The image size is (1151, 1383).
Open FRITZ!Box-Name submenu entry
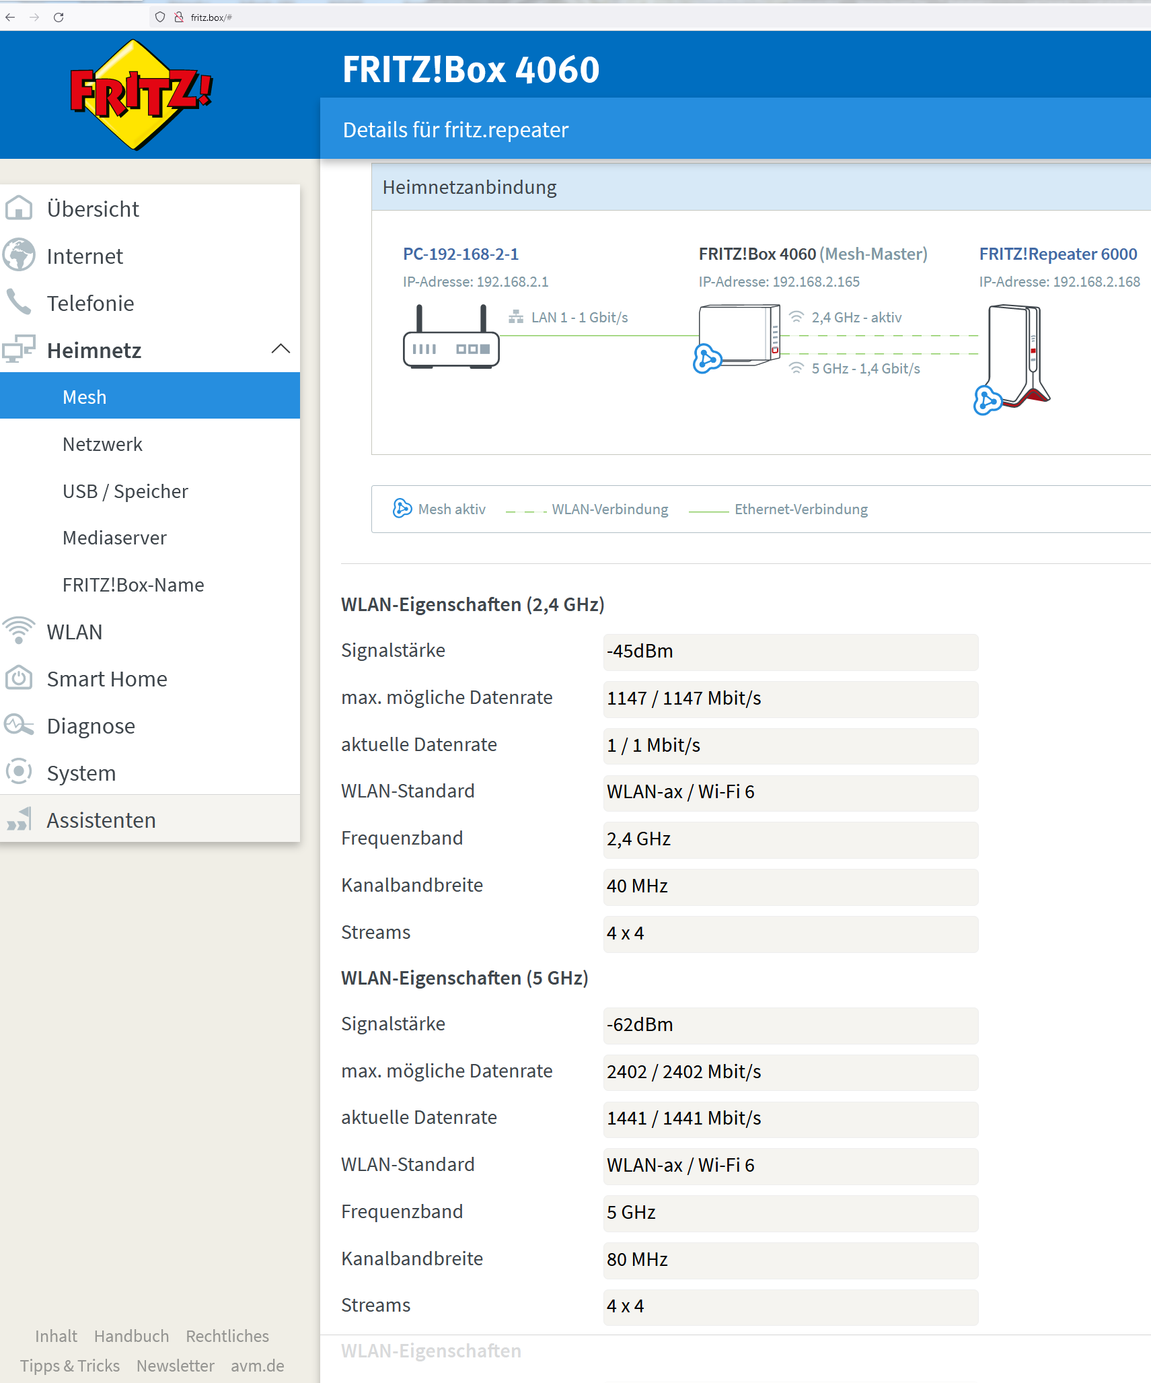150,584
